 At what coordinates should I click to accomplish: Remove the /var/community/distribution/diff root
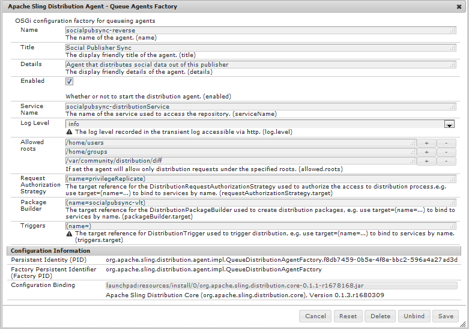(x=446, y=161)
